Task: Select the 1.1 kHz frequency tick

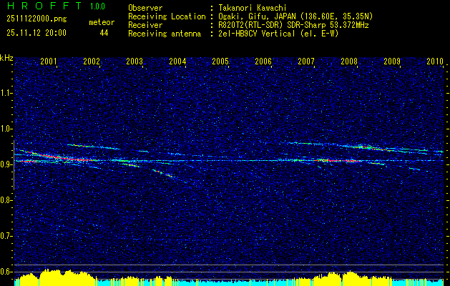Action: [6, 93]
